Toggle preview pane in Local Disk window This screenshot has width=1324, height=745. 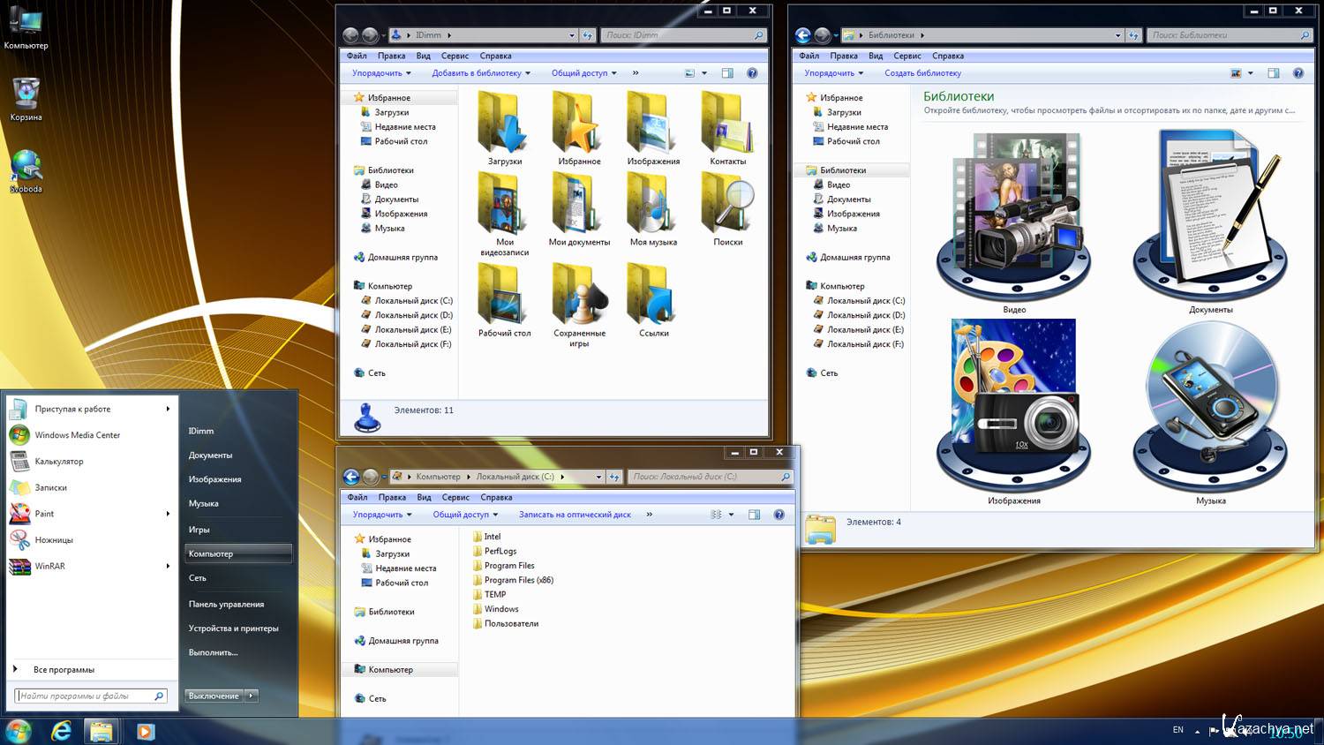[x=754, y=515]
